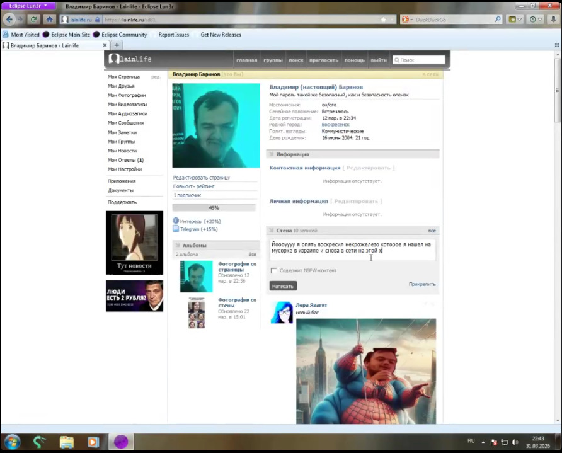562x453 pixels.
Task: Expand the 'Интересы (+20%)' rating item
Action: tap(200, 221)
